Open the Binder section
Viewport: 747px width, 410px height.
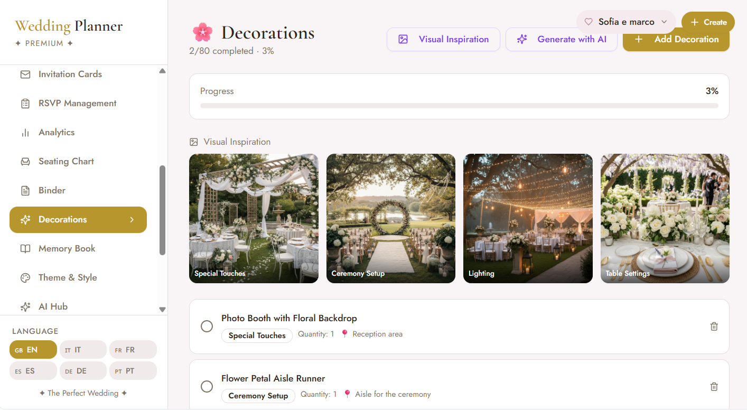coord(78,191)
